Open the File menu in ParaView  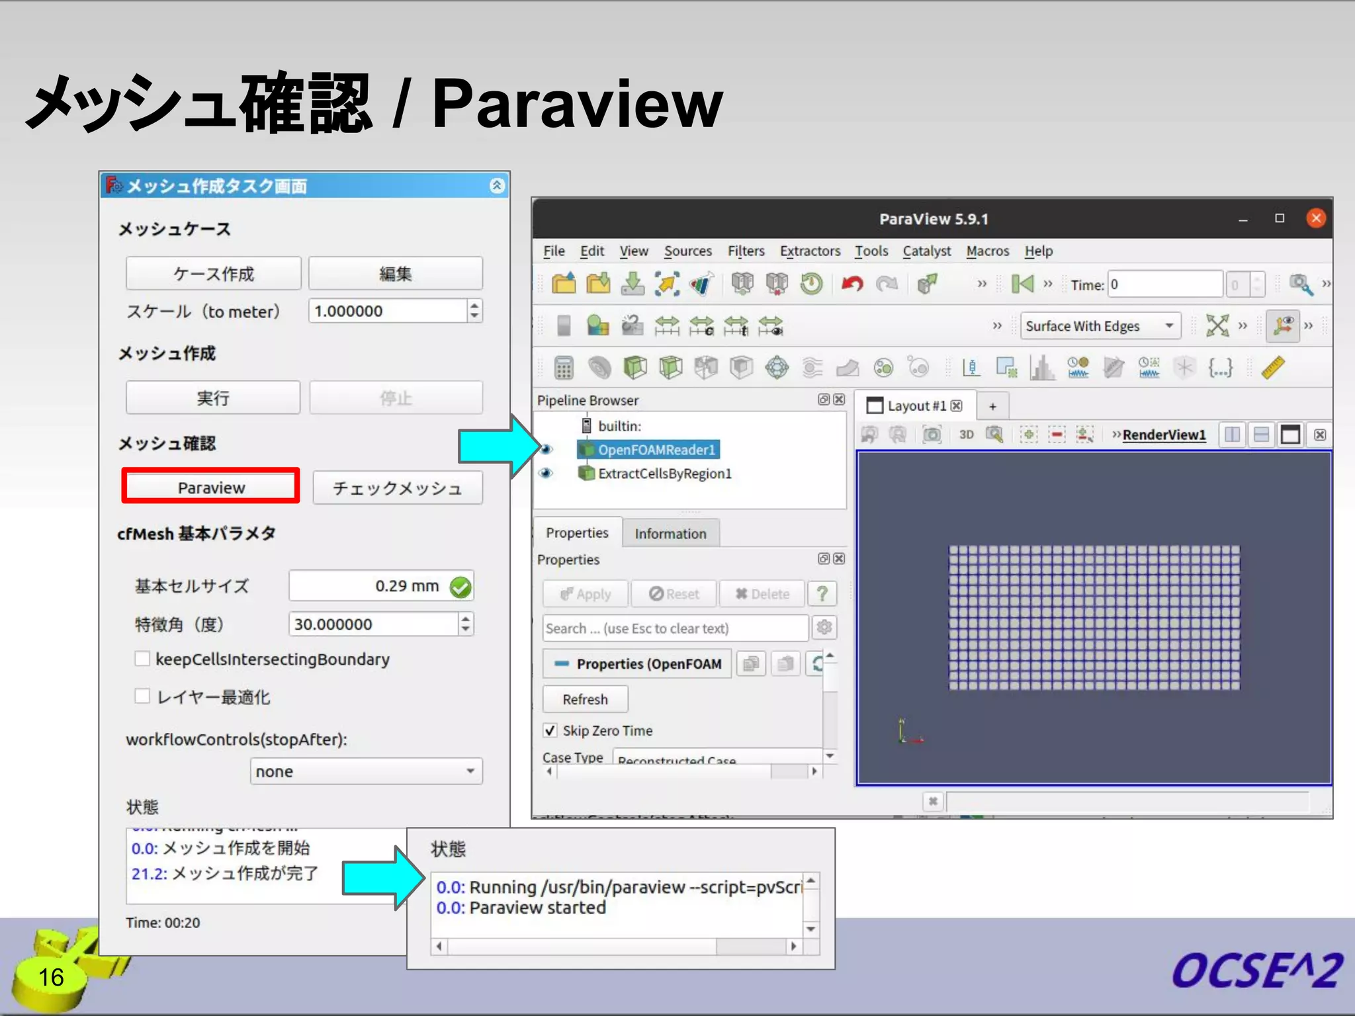point(554,251)
